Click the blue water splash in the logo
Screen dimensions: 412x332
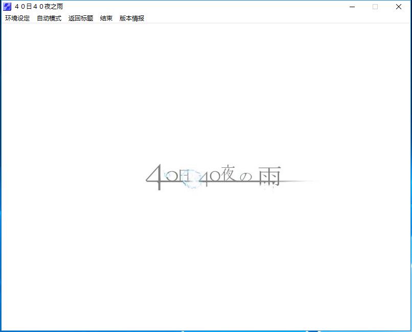[x=191, y=183]
